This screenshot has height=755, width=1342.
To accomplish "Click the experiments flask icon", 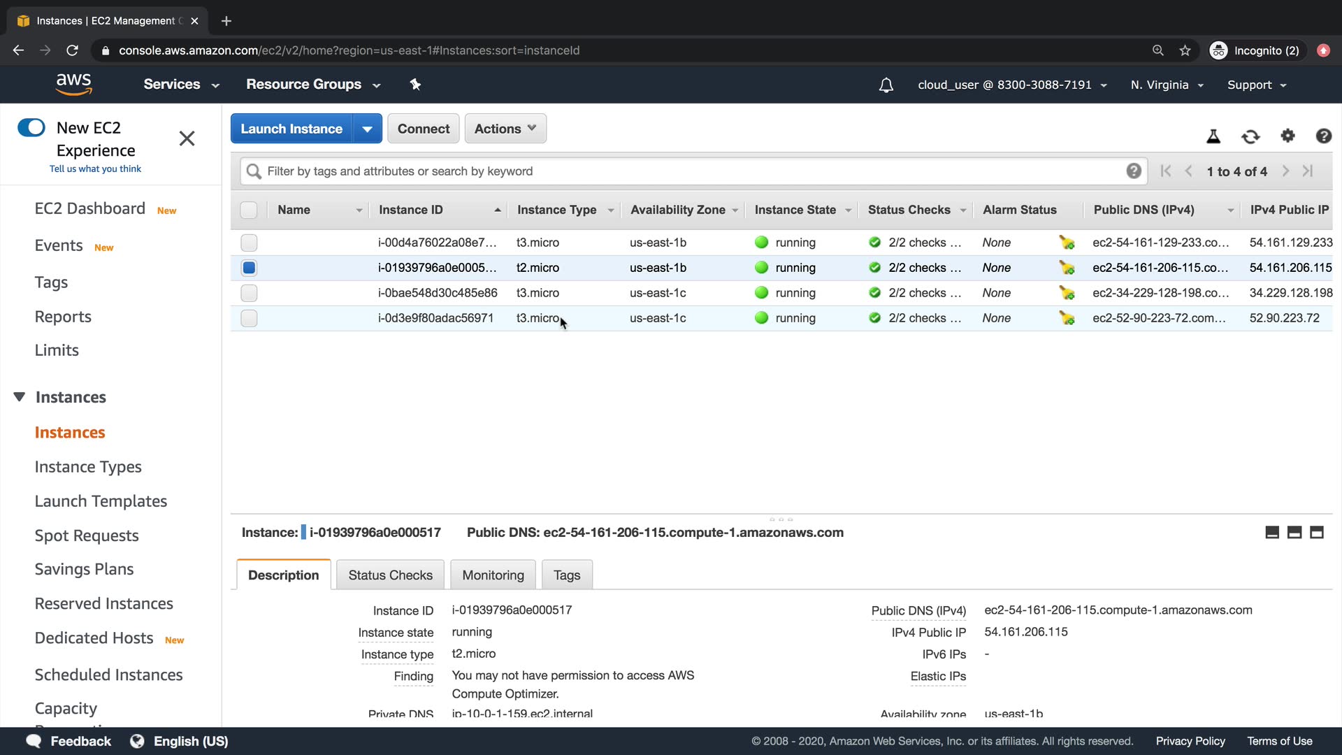I will 1213,136.
